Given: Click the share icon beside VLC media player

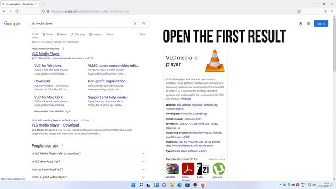Looking at the screenshot, I should [196, 58].
